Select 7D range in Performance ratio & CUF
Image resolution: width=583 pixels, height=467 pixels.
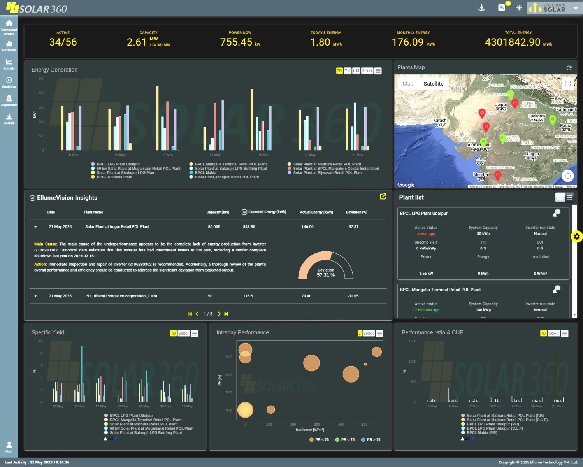click(543, 334)
